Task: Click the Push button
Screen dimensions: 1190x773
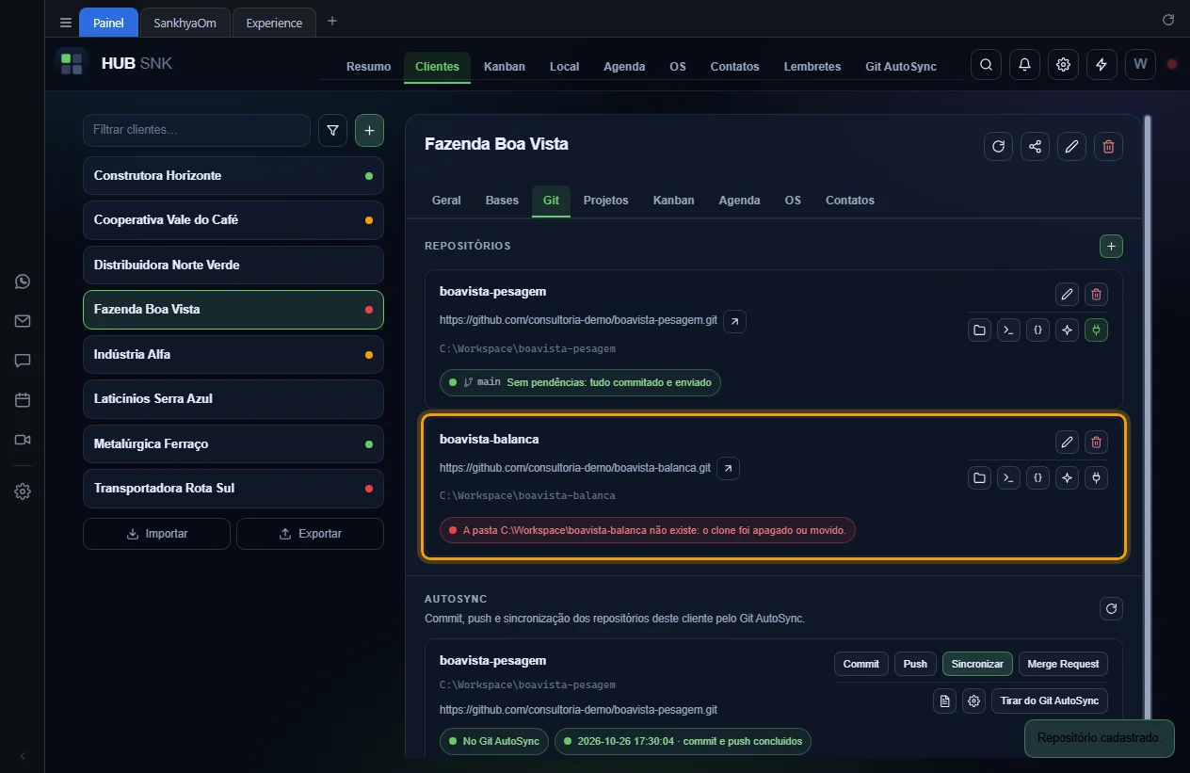Action: (915, 664)
